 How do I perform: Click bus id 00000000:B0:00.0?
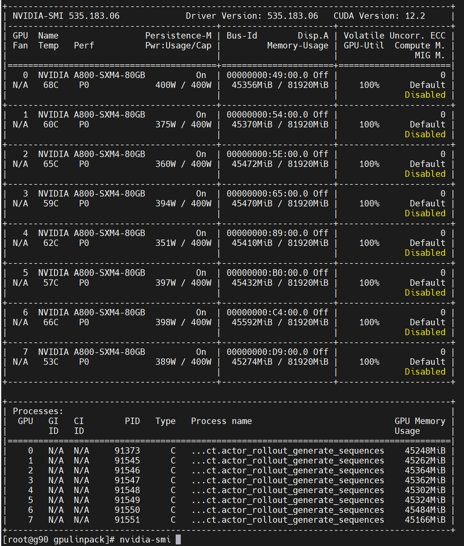coord(267,273)
